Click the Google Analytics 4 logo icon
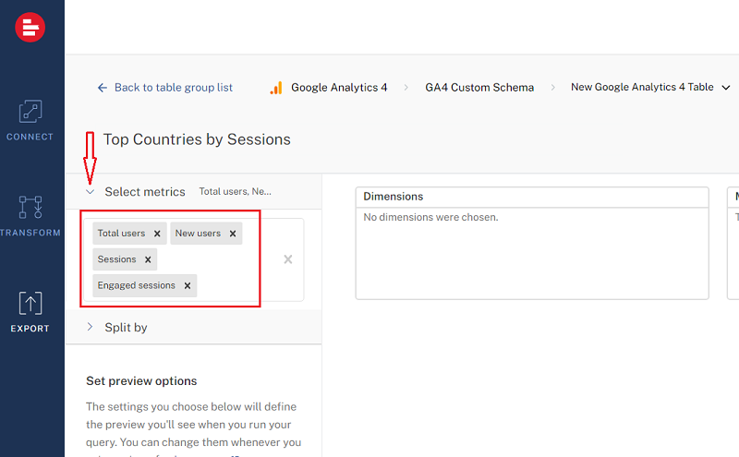 [x=276, y=88]
